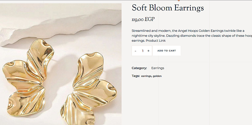Viewport: 252px width, 125px height.
Task: Open the Earrings category link
Action: (158, 68)
